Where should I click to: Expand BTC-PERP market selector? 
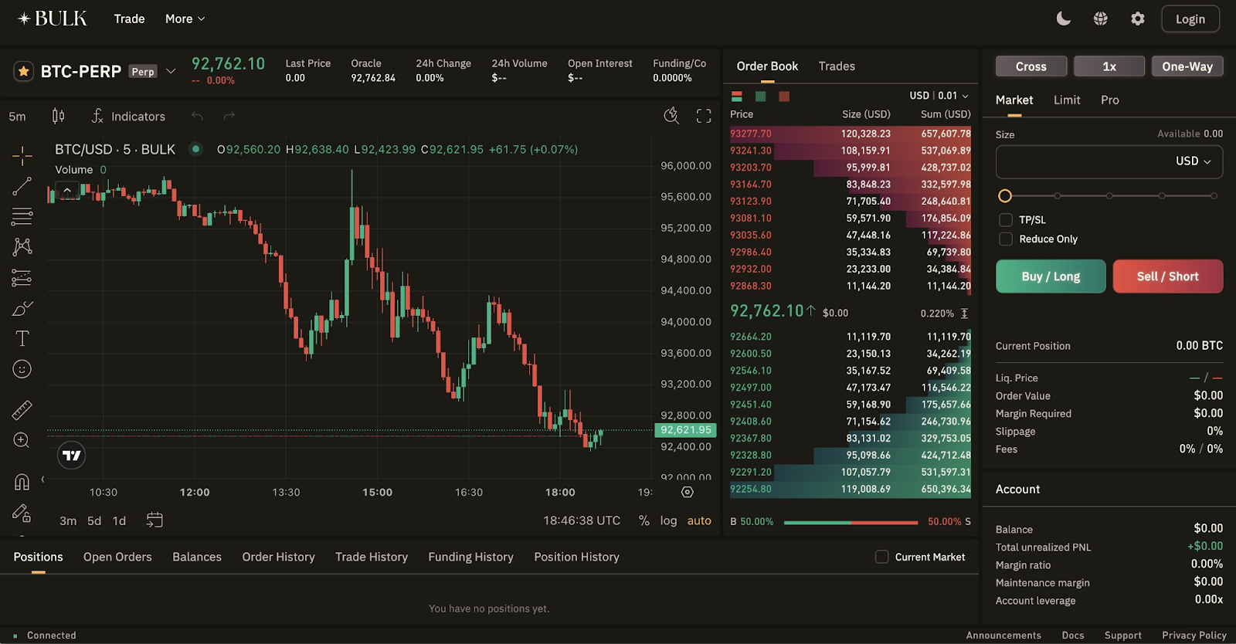click(x=171, y=71)
